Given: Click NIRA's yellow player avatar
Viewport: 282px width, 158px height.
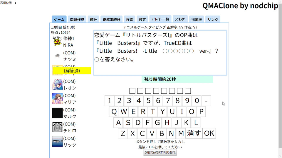Looking at the screenshot, I should [57, 41].
